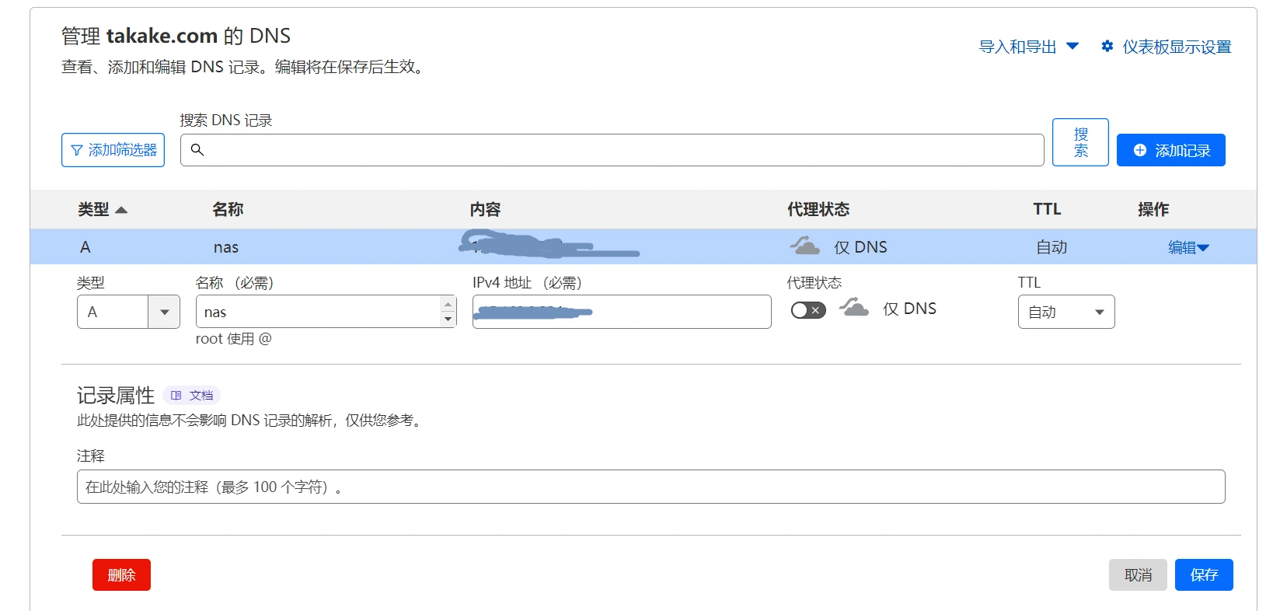Click the magnifier icon in search box
This screenshot has height=611, width=1280.
tap(197, 149)
